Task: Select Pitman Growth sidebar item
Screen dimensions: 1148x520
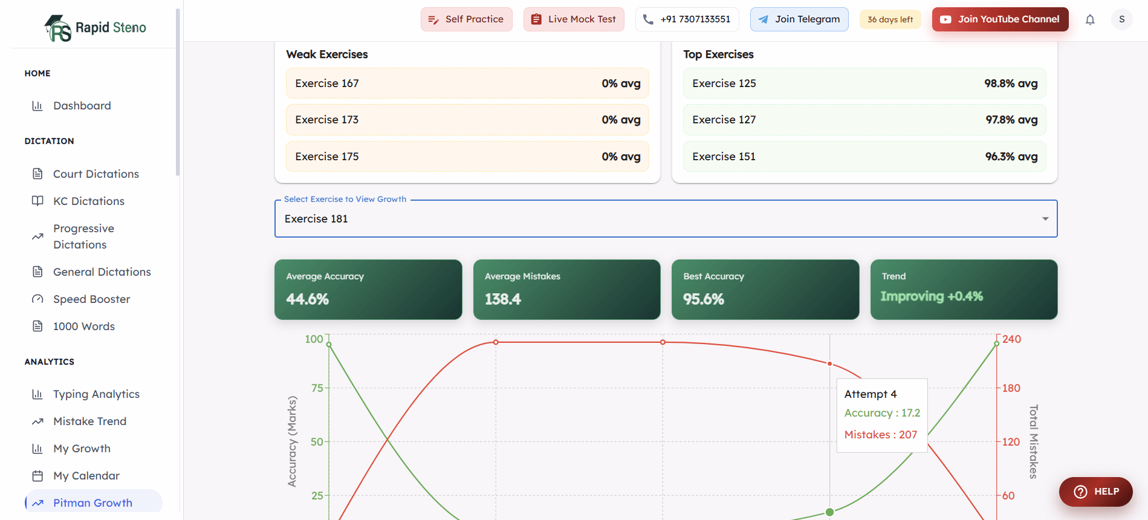Action: (x=94, y=502)
